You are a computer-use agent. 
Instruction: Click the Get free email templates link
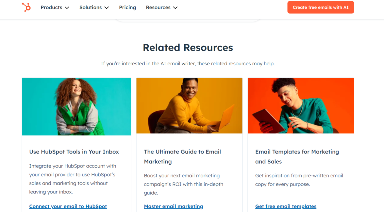[286, 206]
